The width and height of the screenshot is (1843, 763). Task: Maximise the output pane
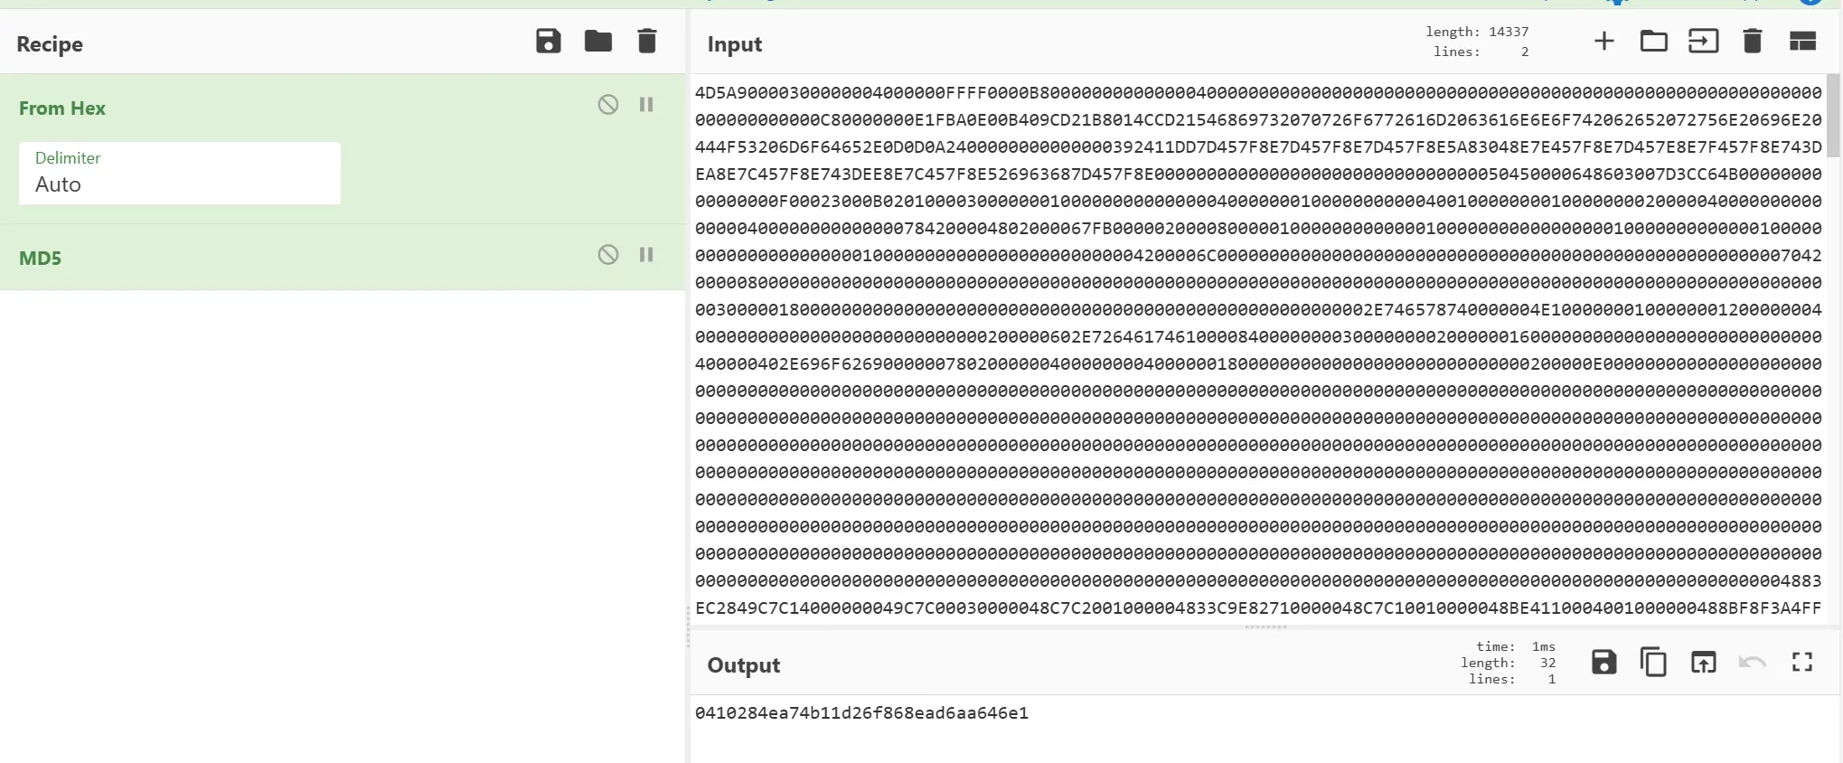click(1802, 663)
